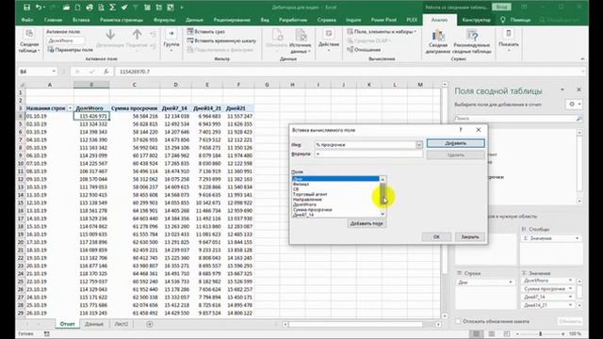This screenshot has height=339, width=603.
Task: Click the zoom slider handle
Action: (540, 333)
